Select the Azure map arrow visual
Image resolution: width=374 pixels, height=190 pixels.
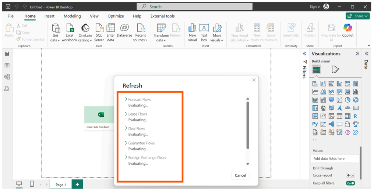coord(340,108)
